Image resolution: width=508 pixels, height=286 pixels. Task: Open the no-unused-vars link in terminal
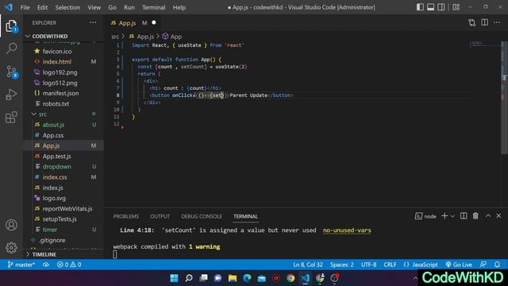pyautogui.click(x=347, y=230)
